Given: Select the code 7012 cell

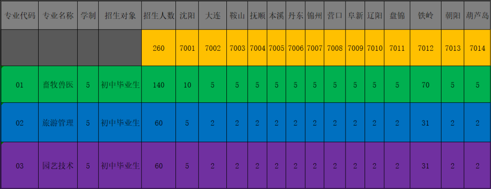Looking at the screenshot, I should (425, 48).
